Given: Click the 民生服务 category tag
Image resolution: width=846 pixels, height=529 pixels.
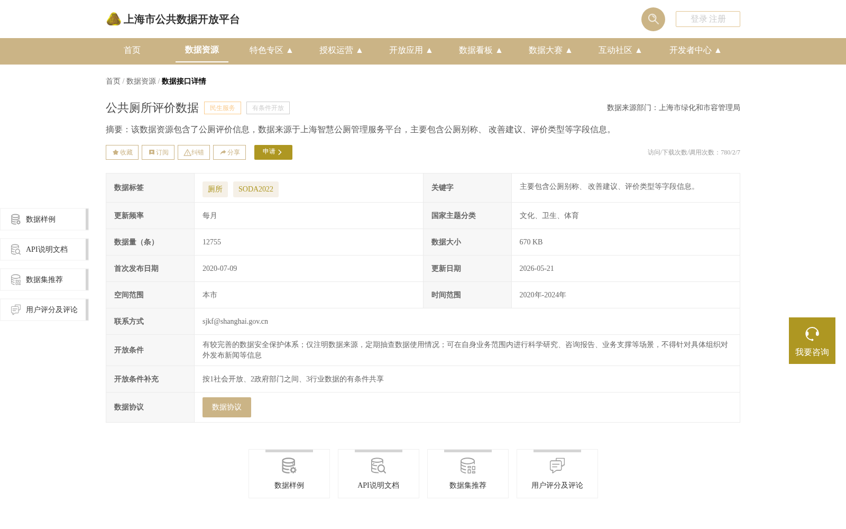Looking at the screenshot, I should pos(223,108).
